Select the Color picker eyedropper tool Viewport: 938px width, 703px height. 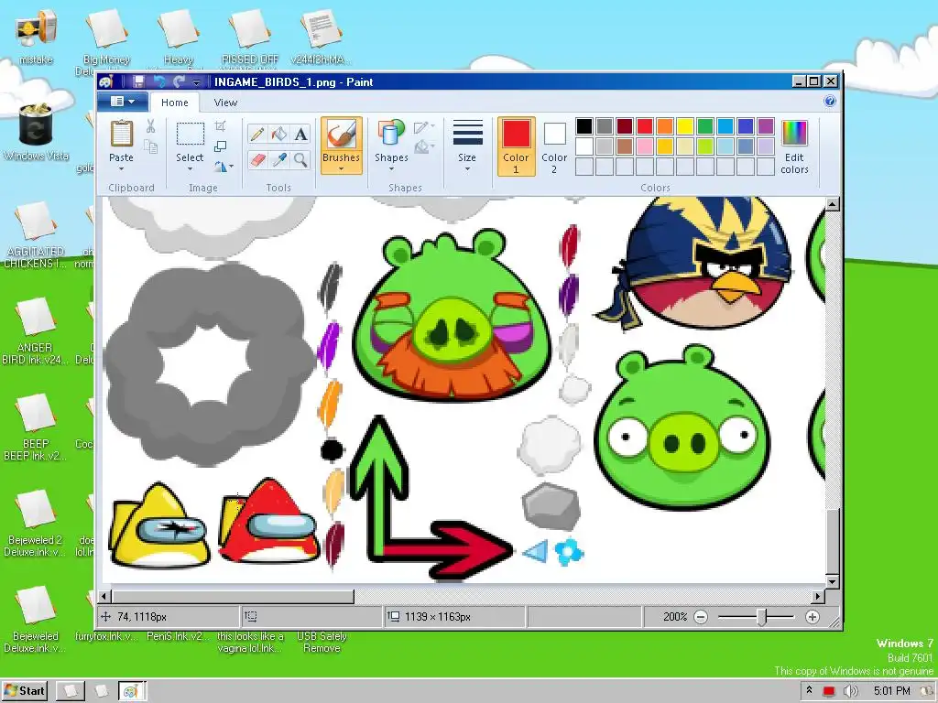(x=278, y=159)
